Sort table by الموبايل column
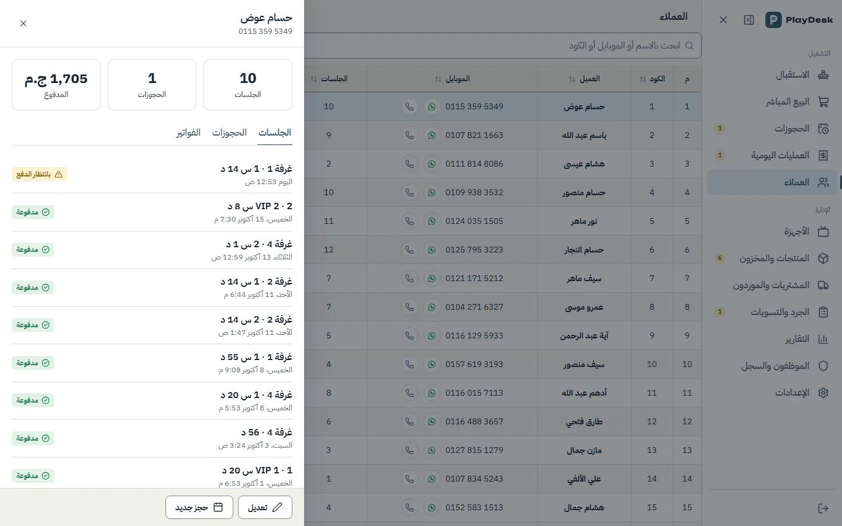Screen dimensions: 842x526 click(453, 79)
